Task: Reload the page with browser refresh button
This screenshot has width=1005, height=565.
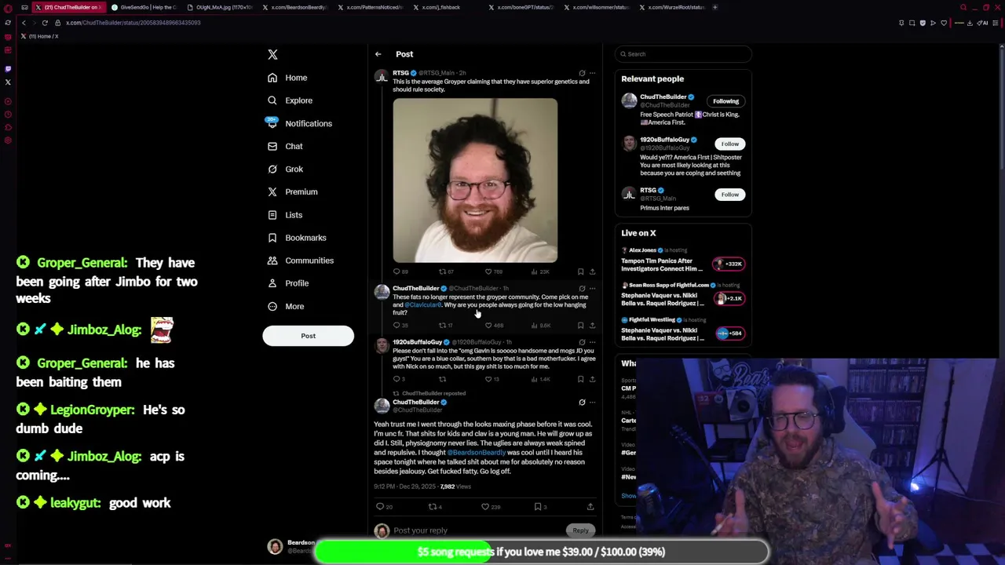Action: [44, 23]
